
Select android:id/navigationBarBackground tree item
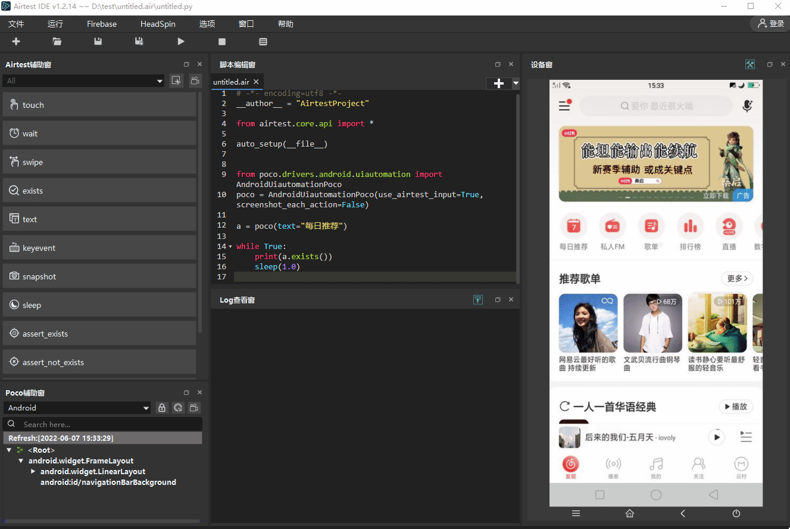coord(108,482)
